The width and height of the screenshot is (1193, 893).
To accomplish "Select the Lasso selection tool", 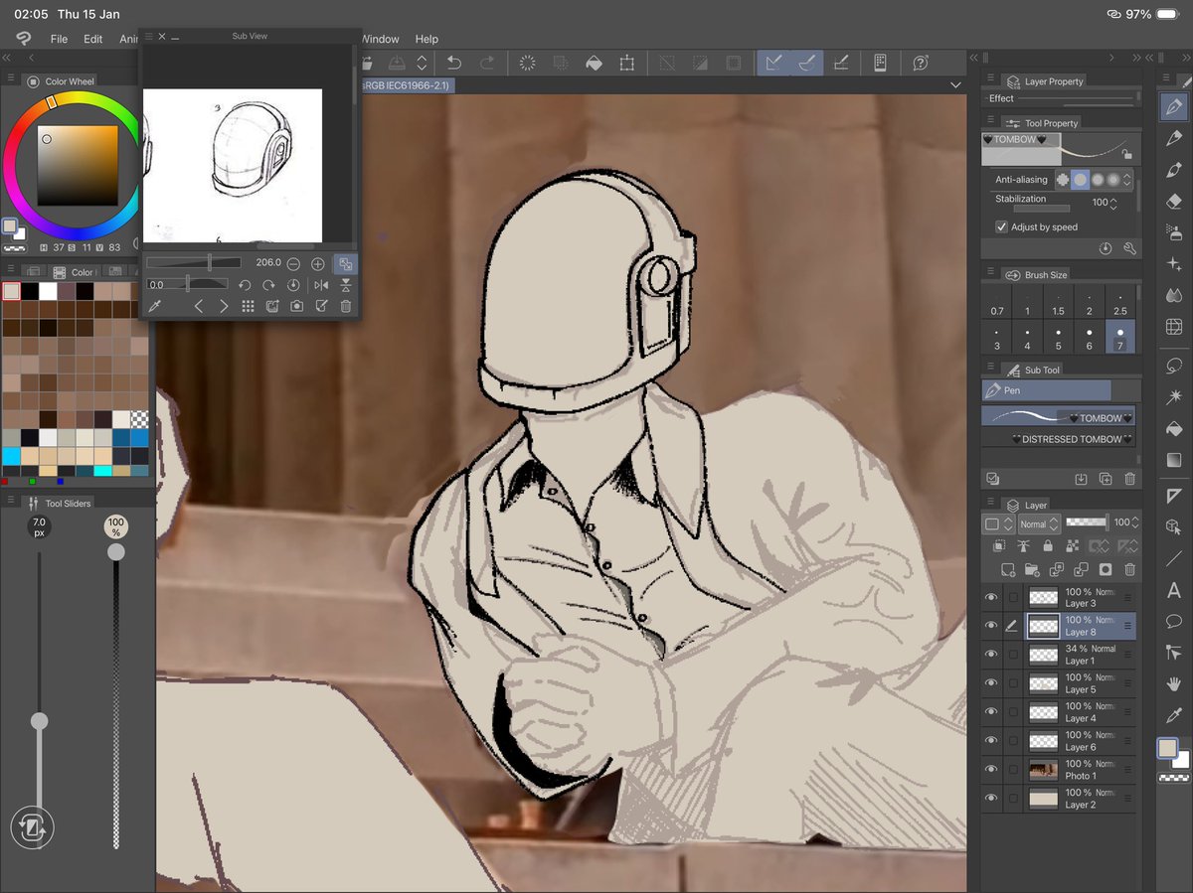I will [x=1174, y=365].
